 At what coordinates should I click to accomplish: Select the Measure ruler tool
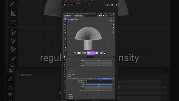65,39
